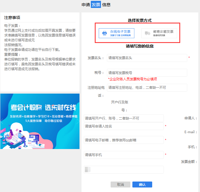Advance banner with the right arrow

click(x=78, y=122)
